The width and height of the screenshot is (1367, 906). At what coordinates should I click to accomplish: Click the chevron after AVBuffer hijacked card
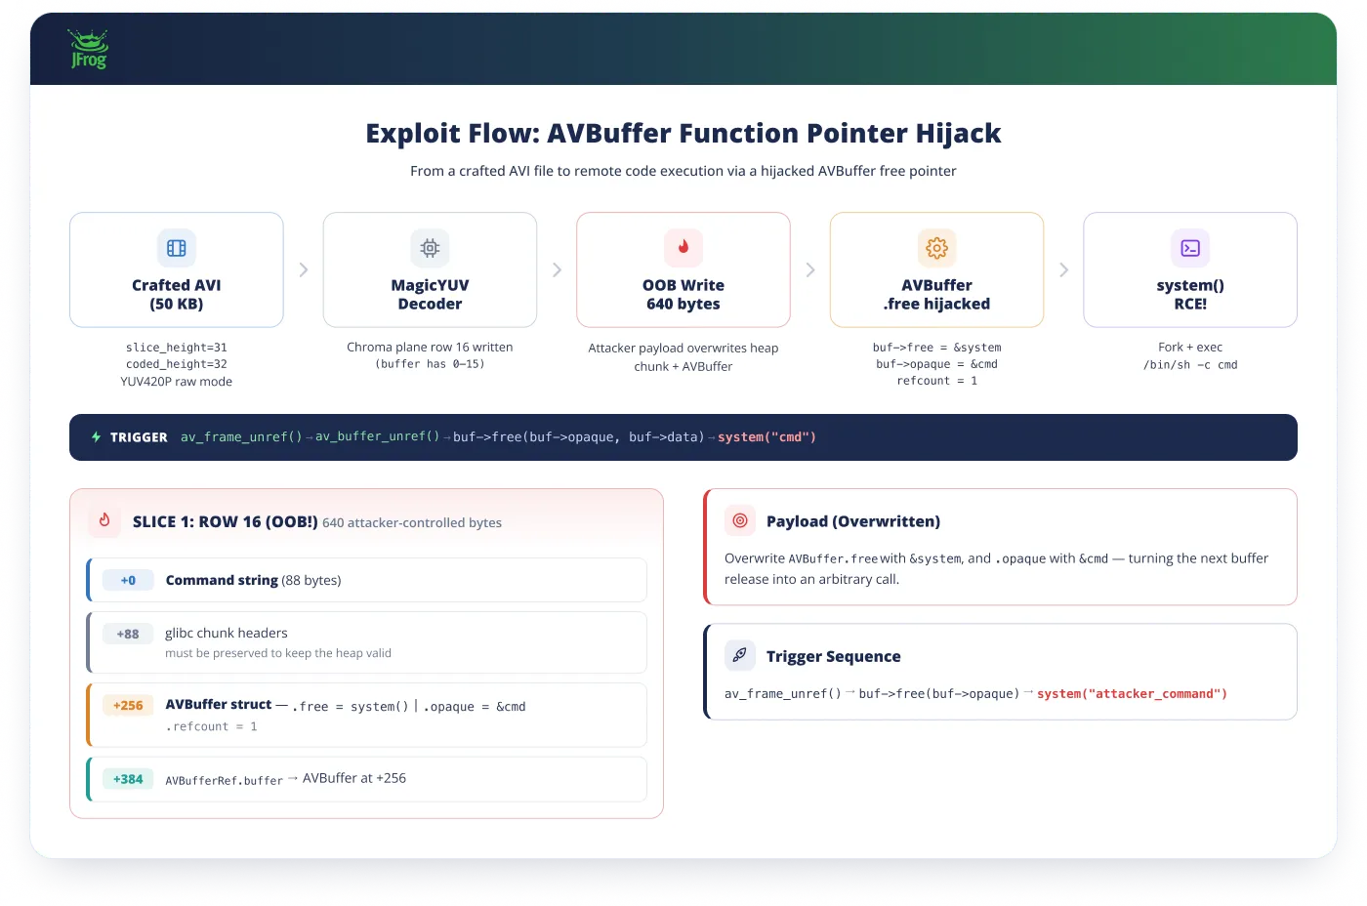1063,269
